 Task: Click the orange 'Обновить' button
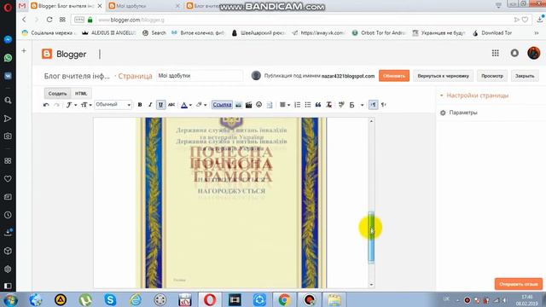[394, 76]
